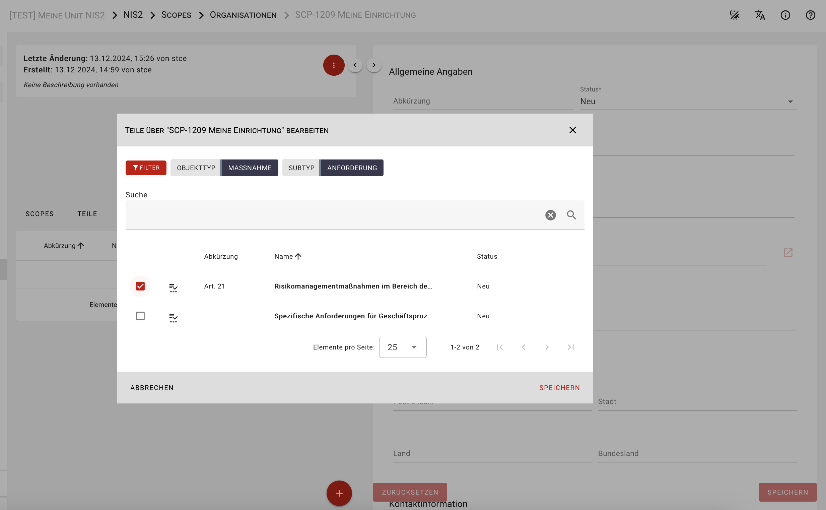The width and height of the screenshot is (826, 510).
Task: Click the Abbrechen button
Action: coord(152,388)
